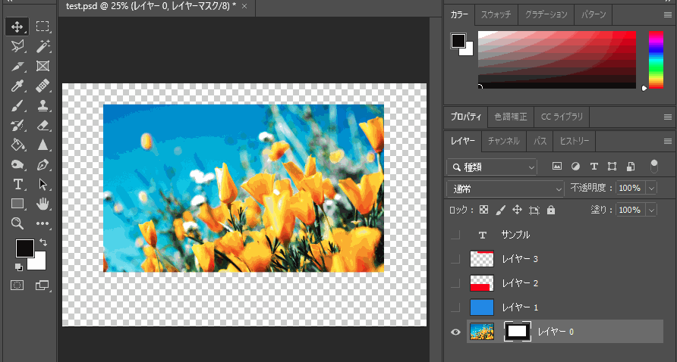This screenshot has height=362, width=677.
Task: Select the Frame tool
Action: point(43,66)
